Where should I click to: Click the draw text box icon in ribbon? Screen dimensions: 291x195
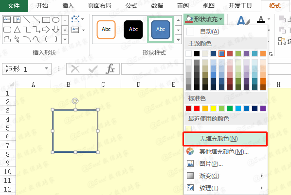[x=75, y=30]
